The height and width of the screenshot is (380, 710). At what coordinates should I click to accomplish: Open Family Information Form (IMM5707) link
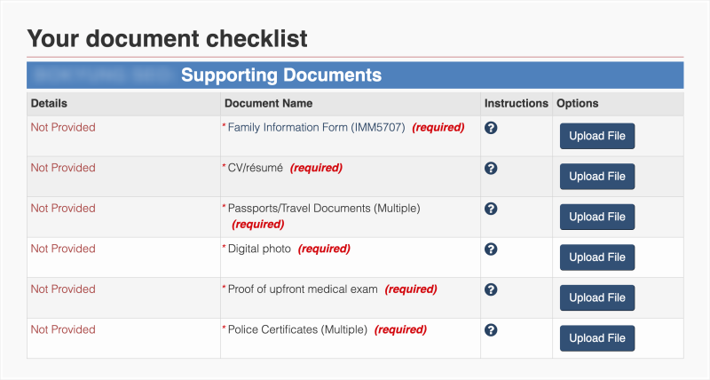click(316, 128)
